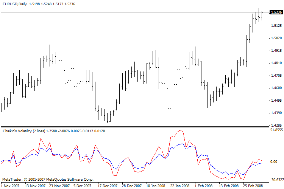This screenshot has width=284, height=189.
Task: Click the Chaikin's Volatility (2 lines) indicator label
Action: pyautogui.click(x=24, y=131)
